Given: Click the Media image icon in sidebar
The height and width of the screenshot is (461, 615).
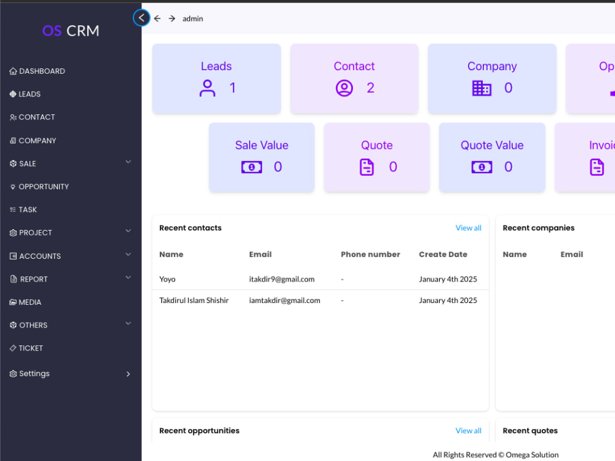Looking at the screenshot, I should [13, 302].
